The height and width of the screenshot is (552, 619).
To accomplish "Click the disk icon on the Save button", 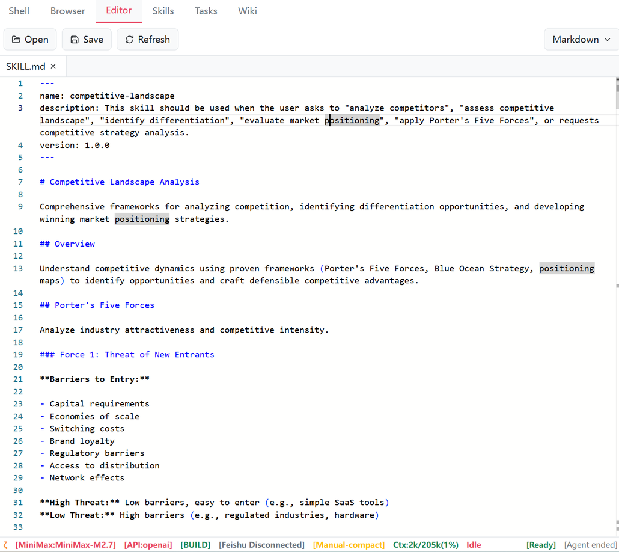I will click(x=74, y=39).
